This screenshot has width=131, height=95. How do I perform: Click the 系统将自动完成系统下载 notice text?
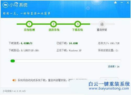point(52,80)
